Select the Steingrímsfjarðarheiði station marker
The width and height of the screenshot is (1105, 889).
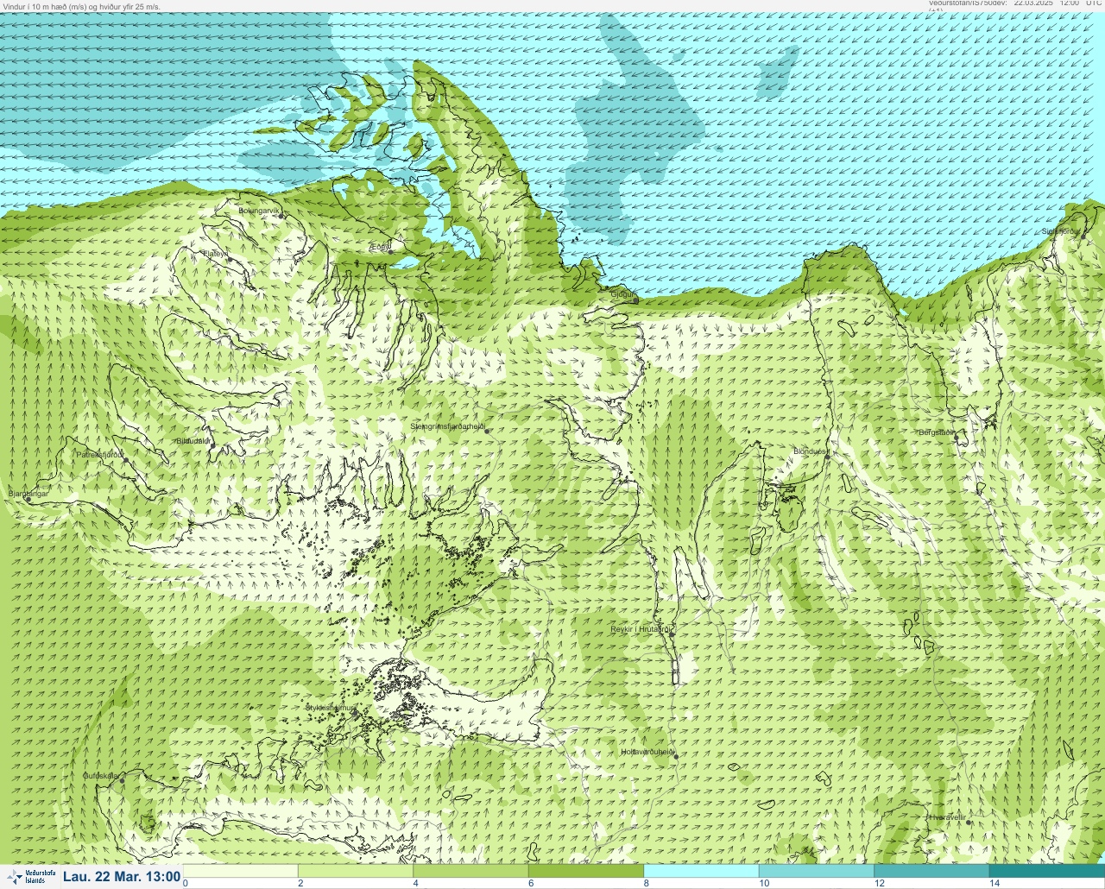[487, 430]
